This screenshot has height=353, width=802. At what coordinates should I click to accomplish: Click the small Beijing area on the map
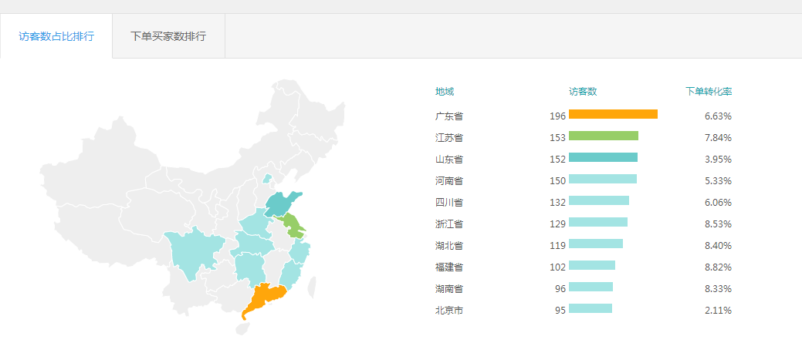(266, 178)
